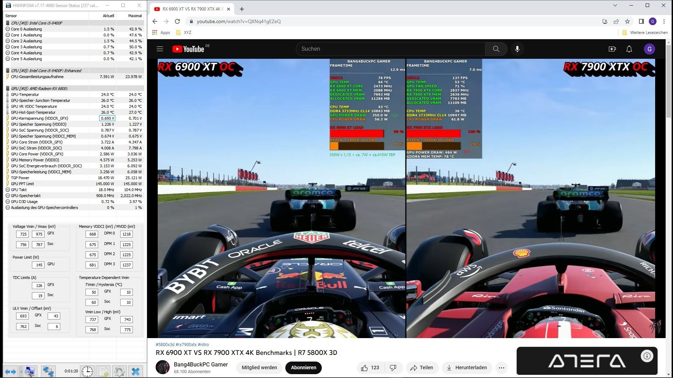Select GPU-Temperatur sensor row

click(x=74, y=94)
